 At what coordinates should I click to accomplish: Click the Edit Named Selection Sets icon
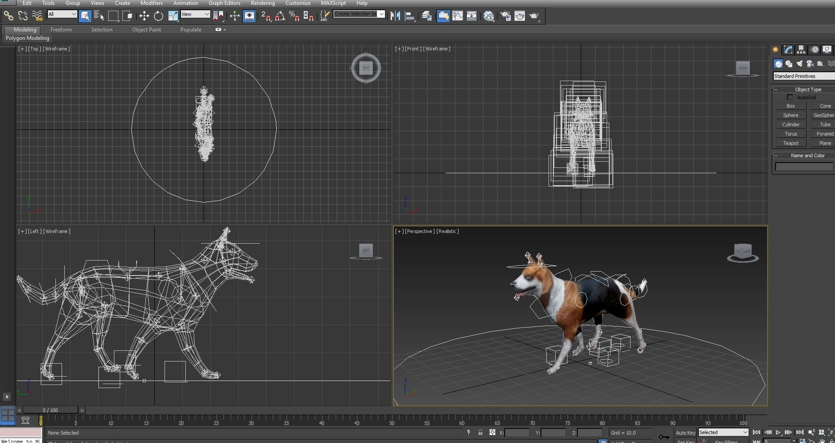click(325, 16)
